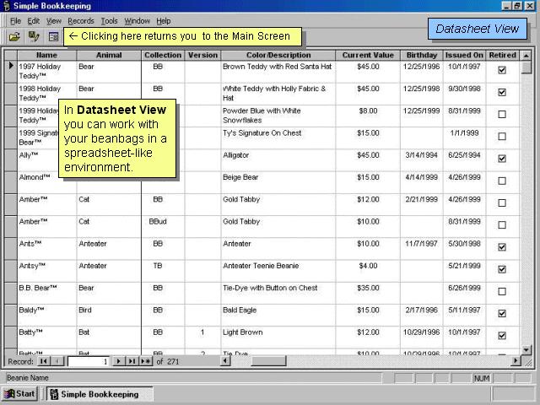Viewport: 540px width, 405px height.
Task: Check Retired for 1999 Holiday Teddy
Action: click(x=502, y=114)
